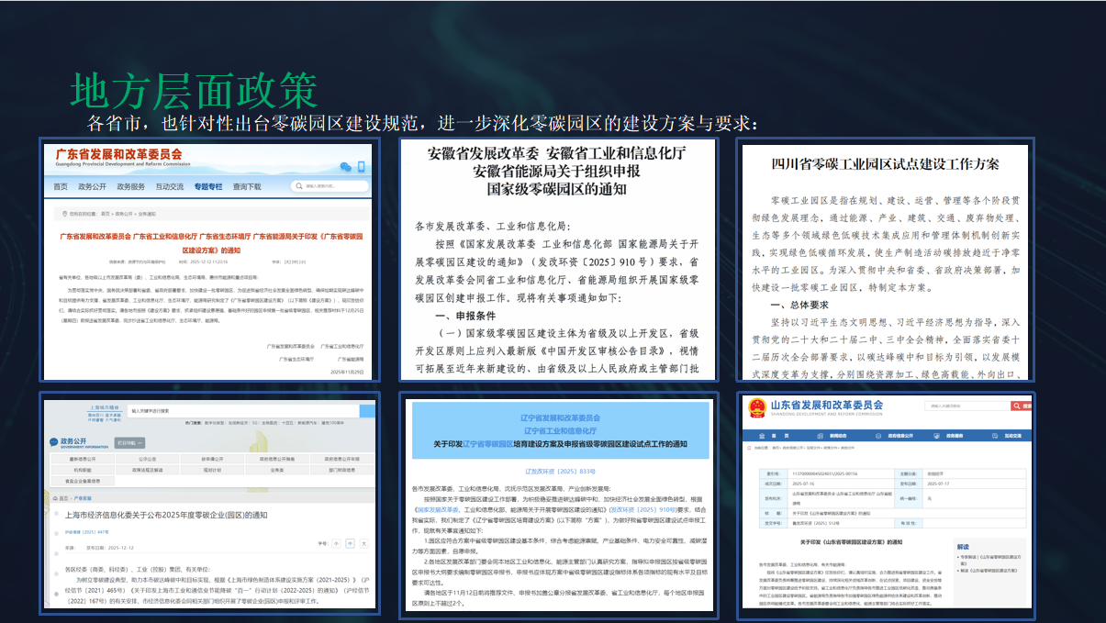Click 政府信息公开 icon in Shandong nav bar

pyautogui.click(x=878, y=436)
